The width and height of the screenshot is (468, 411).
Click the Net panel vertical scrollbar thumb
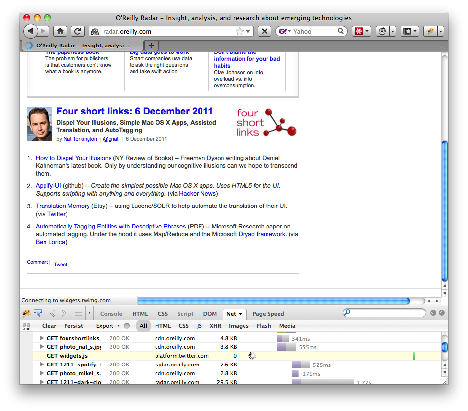tap(445, 347)
